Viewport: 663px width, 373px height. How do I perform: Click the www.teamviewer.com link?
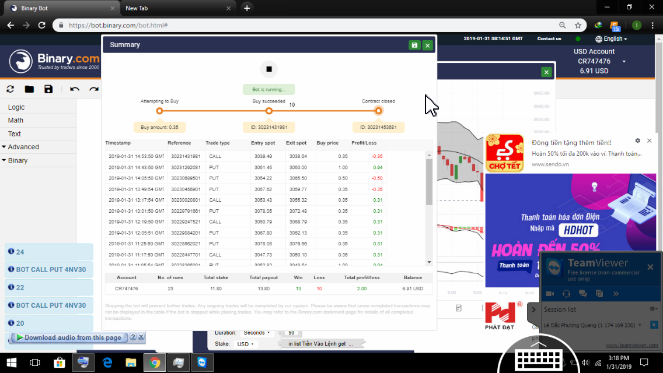631,345
